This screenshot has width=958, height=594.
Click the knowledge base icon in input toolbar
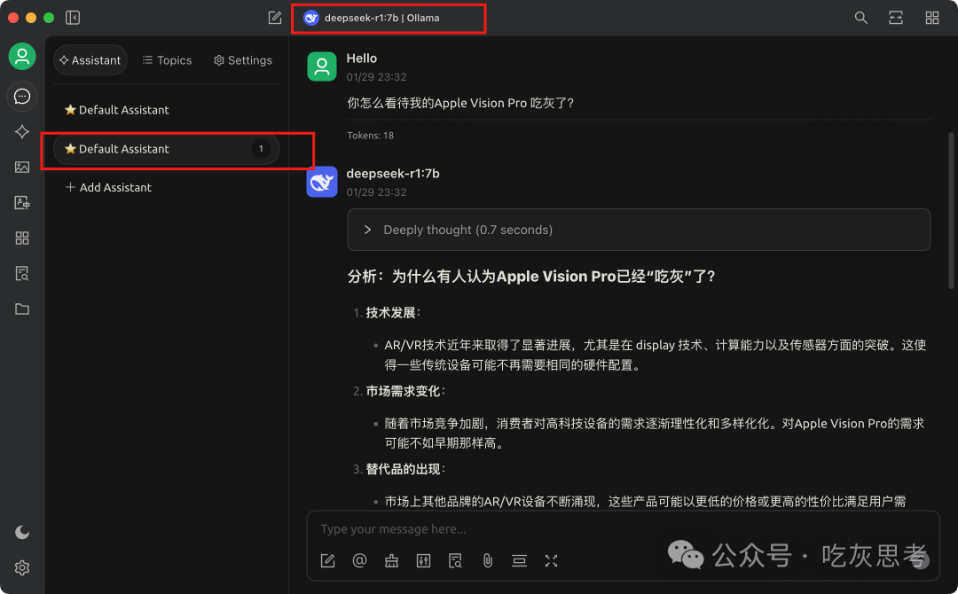[x=455, y=560]
